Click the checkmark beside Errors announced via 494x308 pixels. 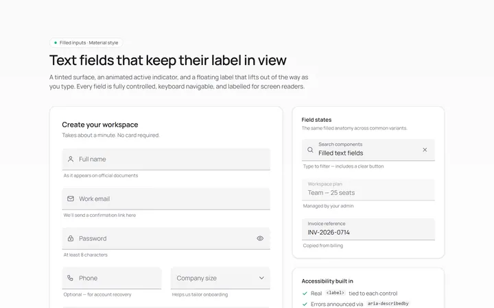[x=305, y=304]
